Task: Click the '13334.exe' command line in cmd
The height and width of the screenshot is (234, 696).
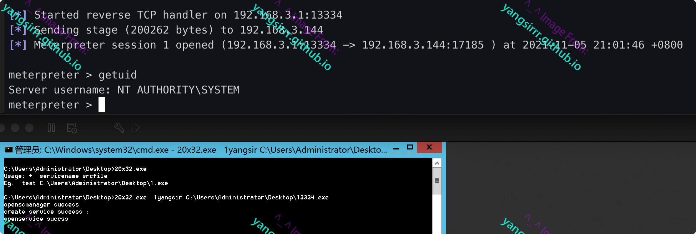Action: pyautogui.click(x=166, y=197)
